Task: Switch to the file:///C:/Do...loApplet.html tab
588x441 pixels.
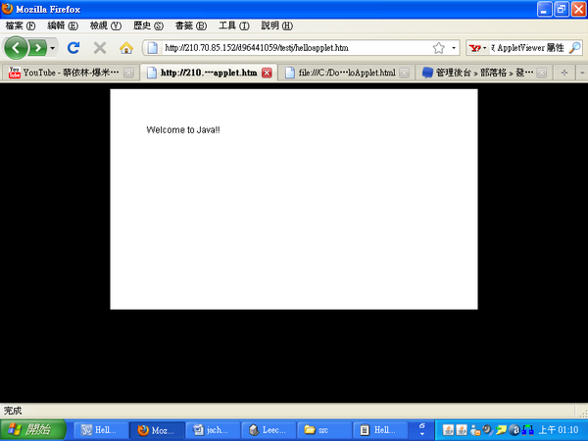Action: (x=347, y=73)
